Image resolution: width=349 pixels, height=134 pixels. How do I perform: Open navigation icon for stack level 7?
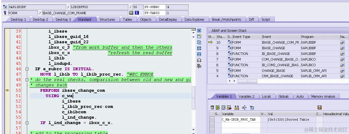(x=343, y=59)
